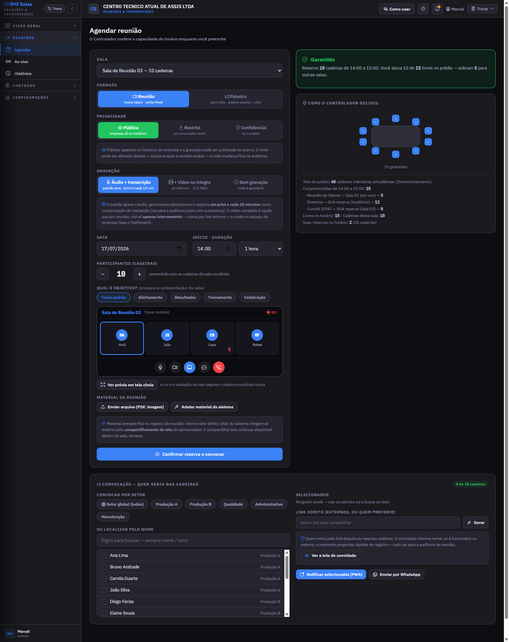Decrease participants with the minus button
Viewport: 509px width, 642px height.
pyautogui.click(x=103, y=274)
